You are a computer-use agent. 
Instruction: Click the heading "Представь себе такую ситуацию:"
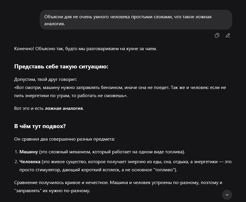click(x=61, y=67)
